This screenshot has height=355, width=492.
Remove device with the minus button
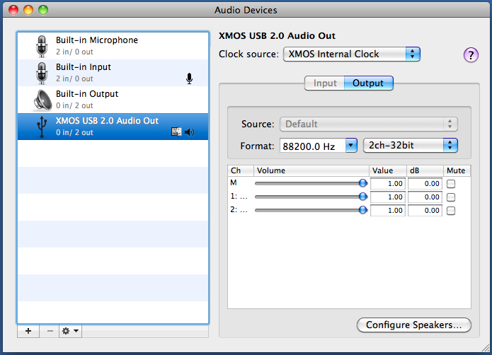[50, 331]
